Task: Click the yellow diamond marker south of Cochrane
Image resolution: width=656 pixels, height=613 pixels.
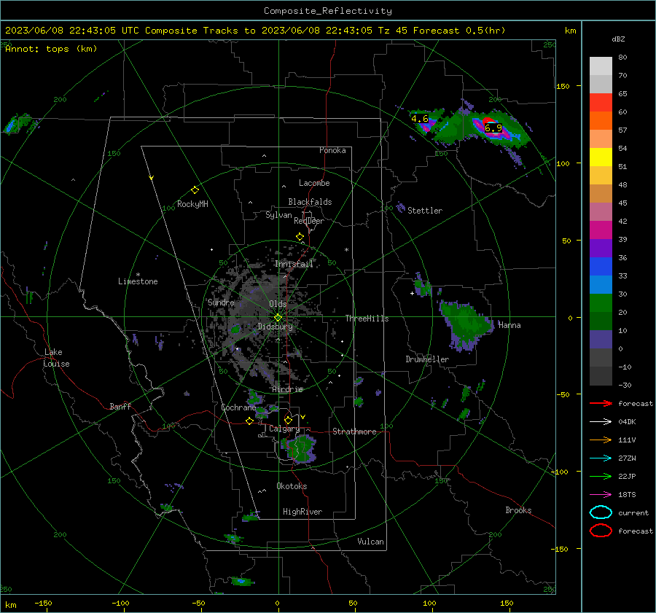Action: pyautogui.click(x=249, y=421)
